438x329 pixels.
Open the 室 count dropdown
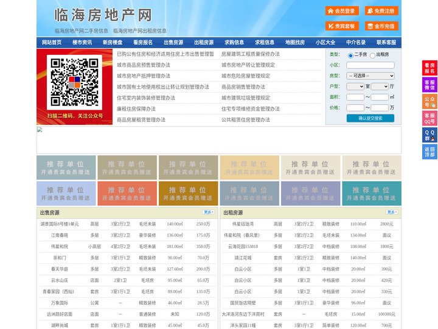click(355, 87)
